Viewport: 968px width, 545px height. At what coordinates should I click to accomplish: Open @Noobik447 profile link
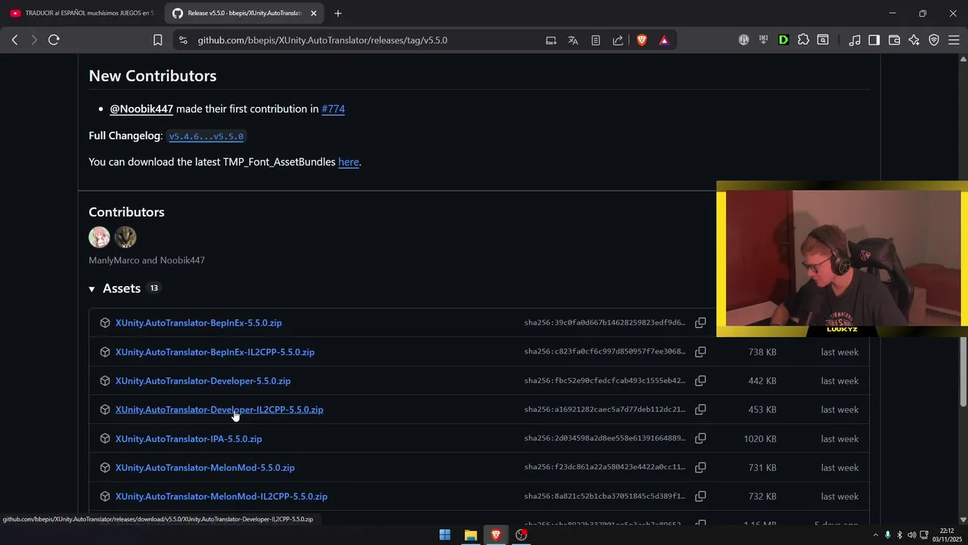[141, 109]
